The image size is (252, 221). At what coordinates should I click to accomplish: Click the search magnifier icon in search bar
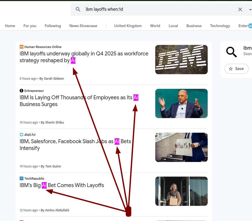[78, 9]
